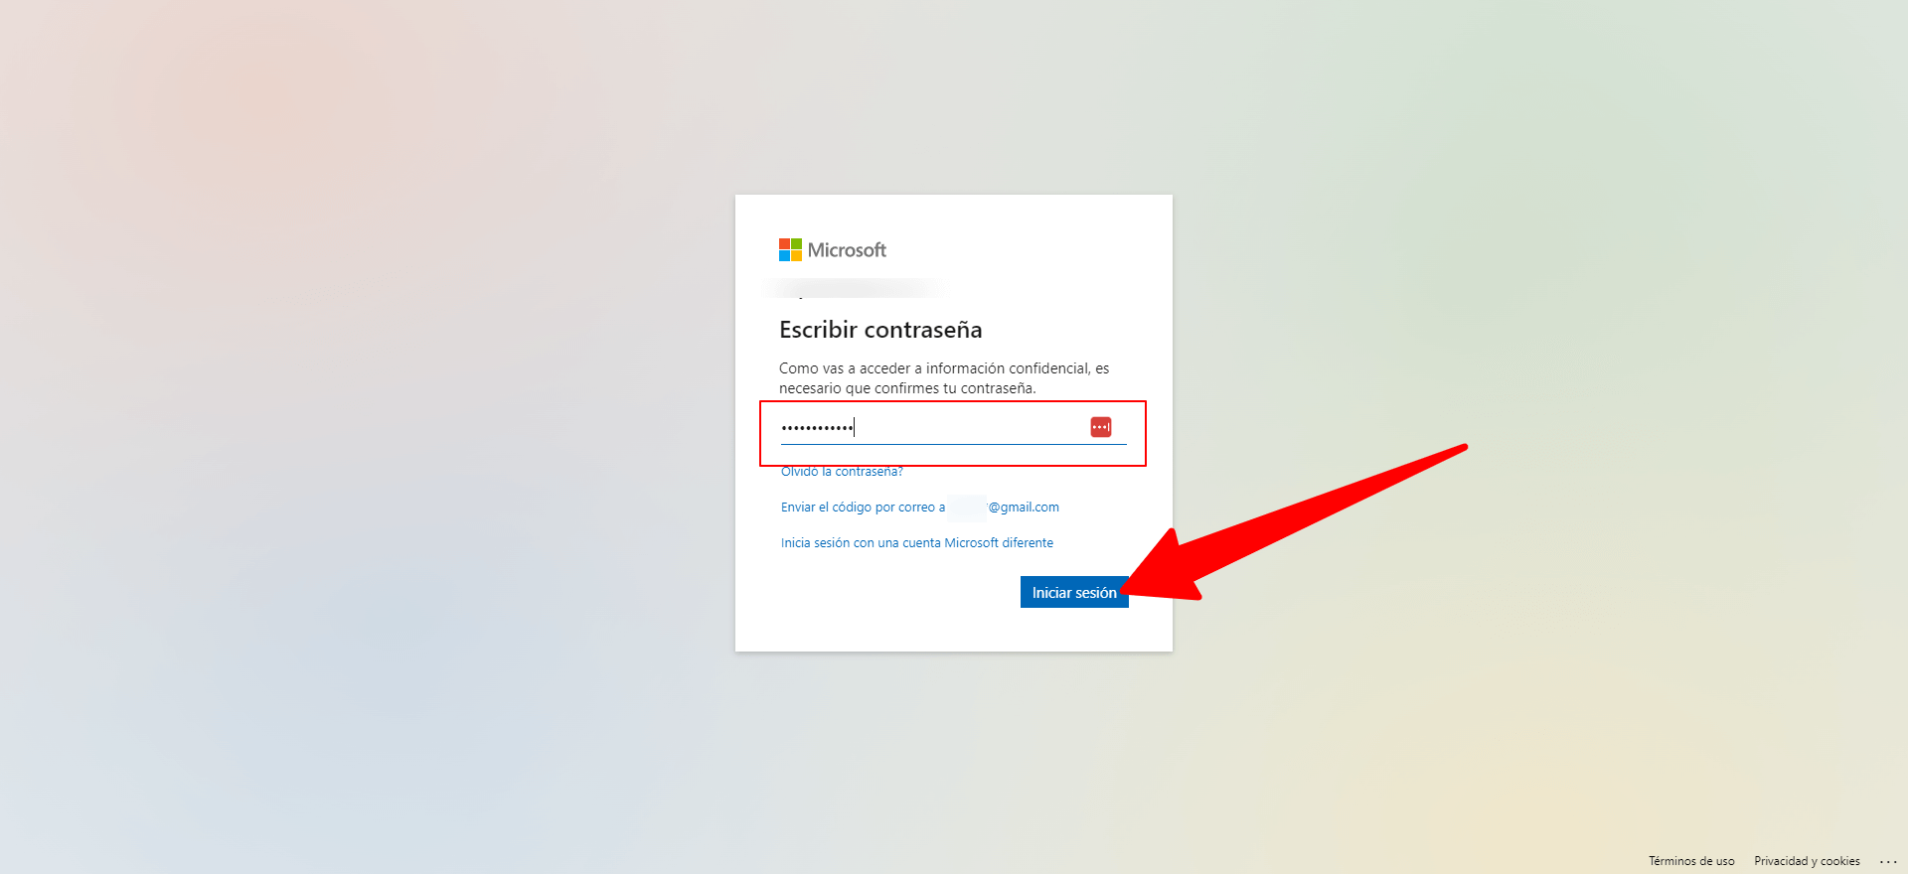Click the @gmail.com address text
The image size is (1908, 874).
[x=1024, y=508]
